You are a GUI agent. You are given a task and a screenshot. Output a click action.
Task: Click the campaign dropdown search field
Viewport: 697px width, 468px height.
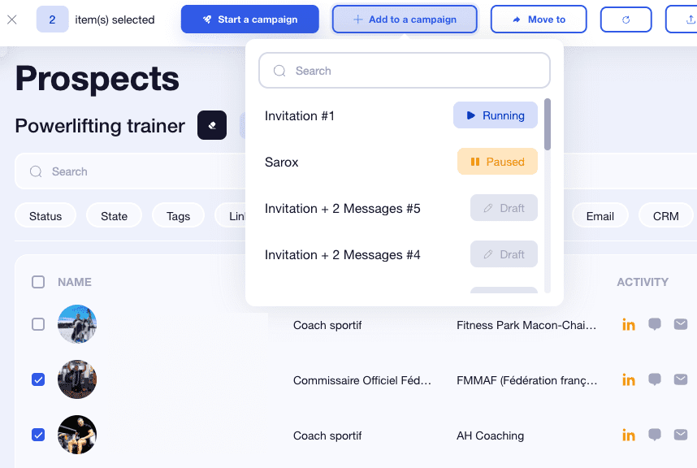tap(405, 71)
